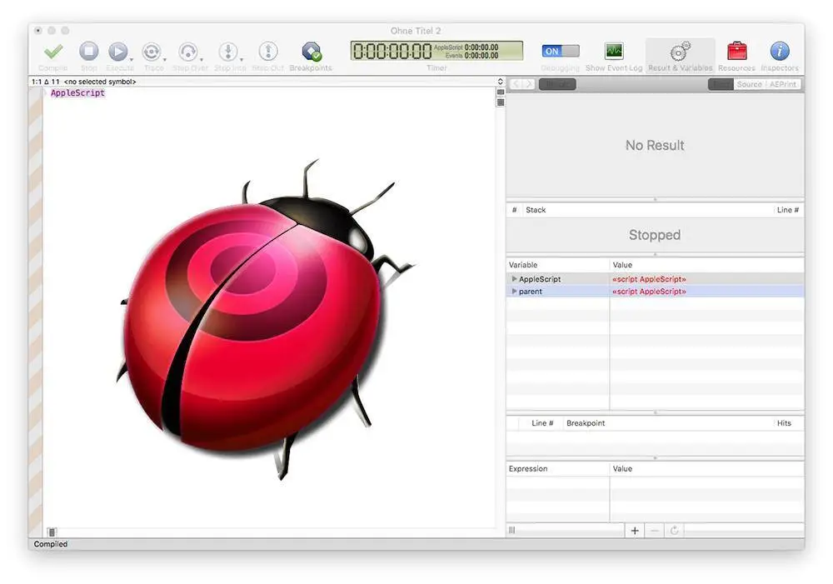Click the Trace toolbar icon

(152, 51)
